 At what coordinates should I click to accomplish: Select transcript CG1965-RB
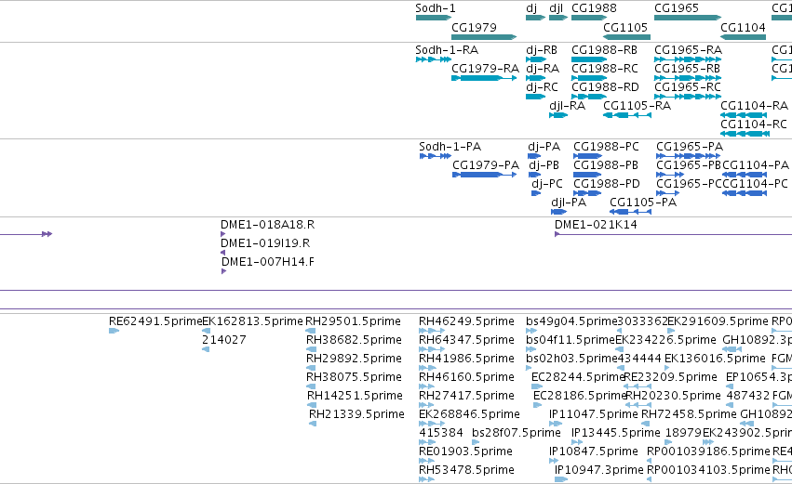coord(688,78)
